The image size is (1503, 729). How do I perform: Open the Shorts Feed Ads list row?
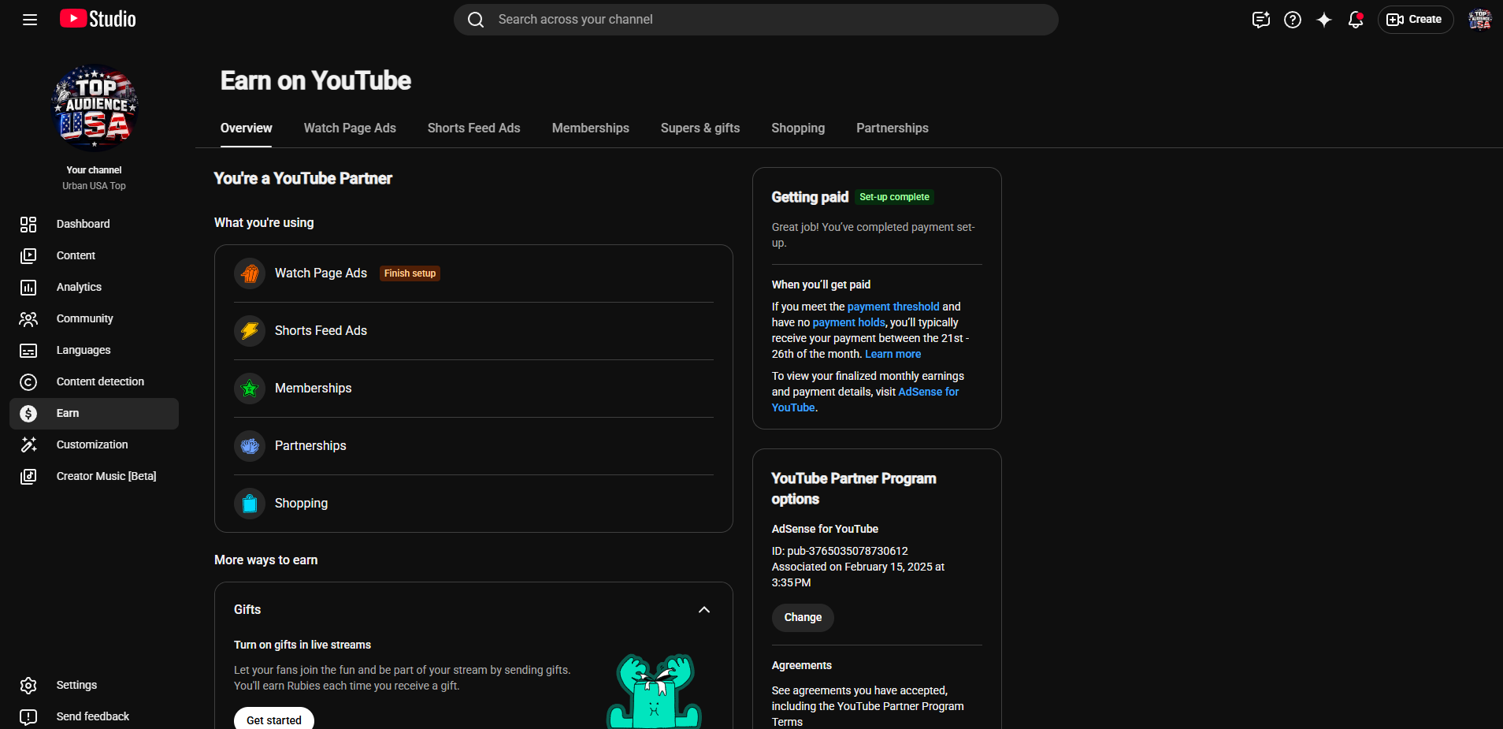(473, 331)
